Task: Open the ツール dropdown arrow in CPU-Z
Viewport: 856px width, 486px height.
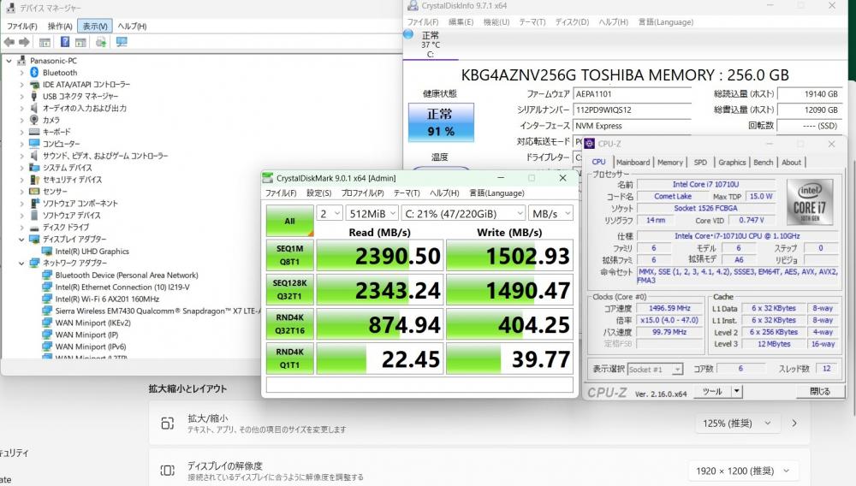Action: (x=736, y=391)
